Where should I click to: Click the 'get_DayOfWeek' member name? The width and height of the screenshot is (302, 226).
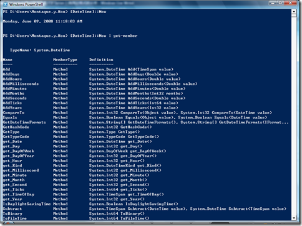[x=19, y=151]
